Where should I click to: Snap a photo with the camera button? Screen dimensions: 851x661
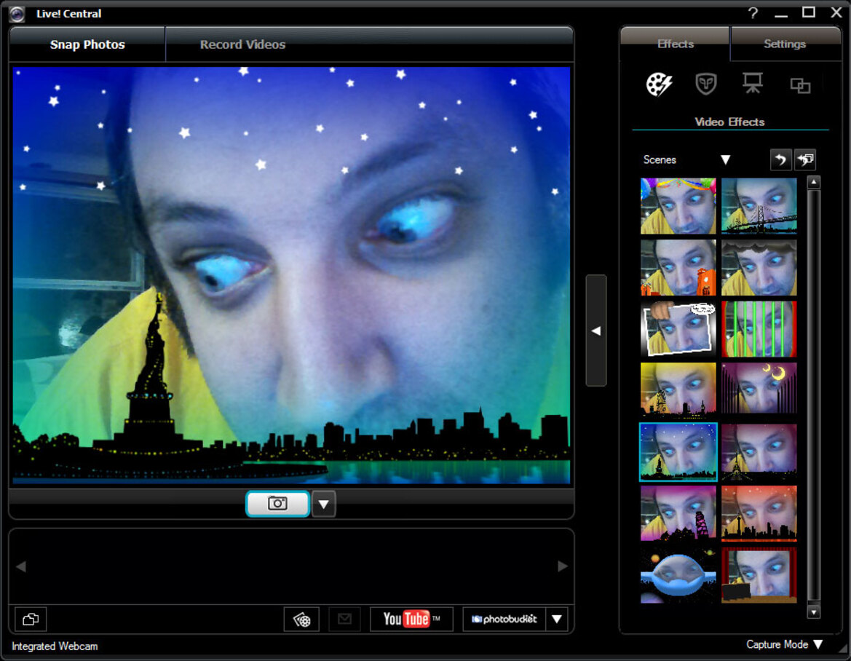tap(278, 504)
